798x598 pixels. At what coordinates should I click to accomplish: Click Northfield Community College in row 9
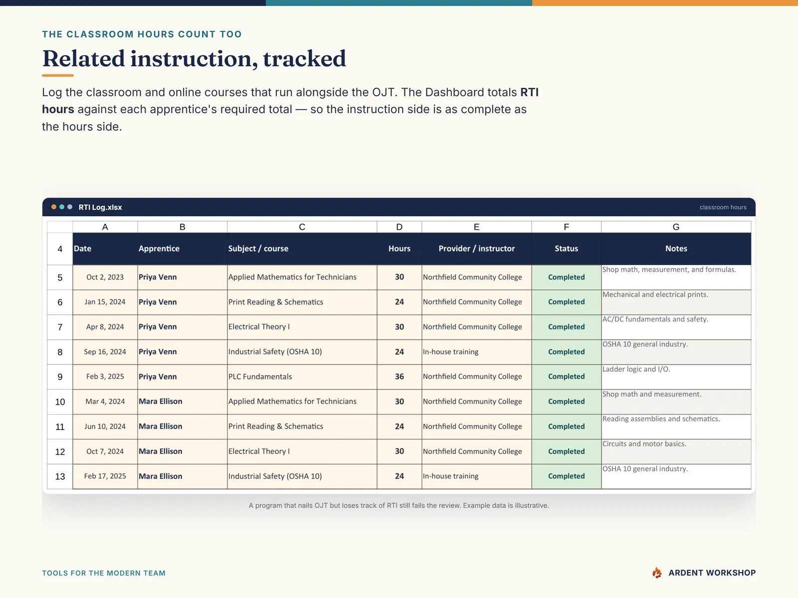477,377
